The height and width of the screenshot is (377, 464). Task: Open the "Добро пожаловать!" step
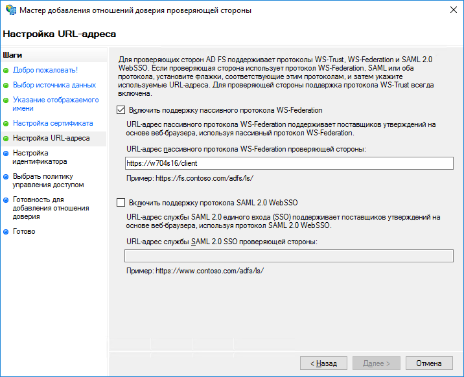tap(45, 70)
